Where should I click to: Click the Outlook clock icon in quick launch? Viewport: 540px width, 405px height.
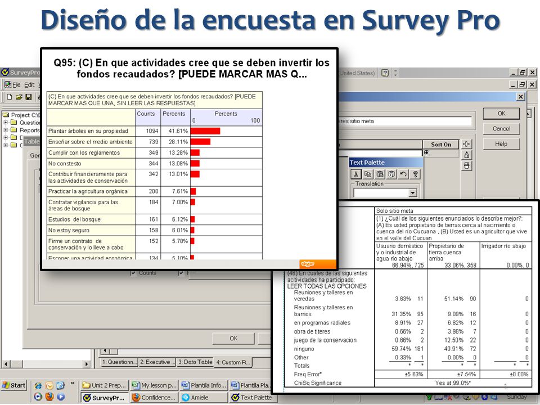coord(49,385)
